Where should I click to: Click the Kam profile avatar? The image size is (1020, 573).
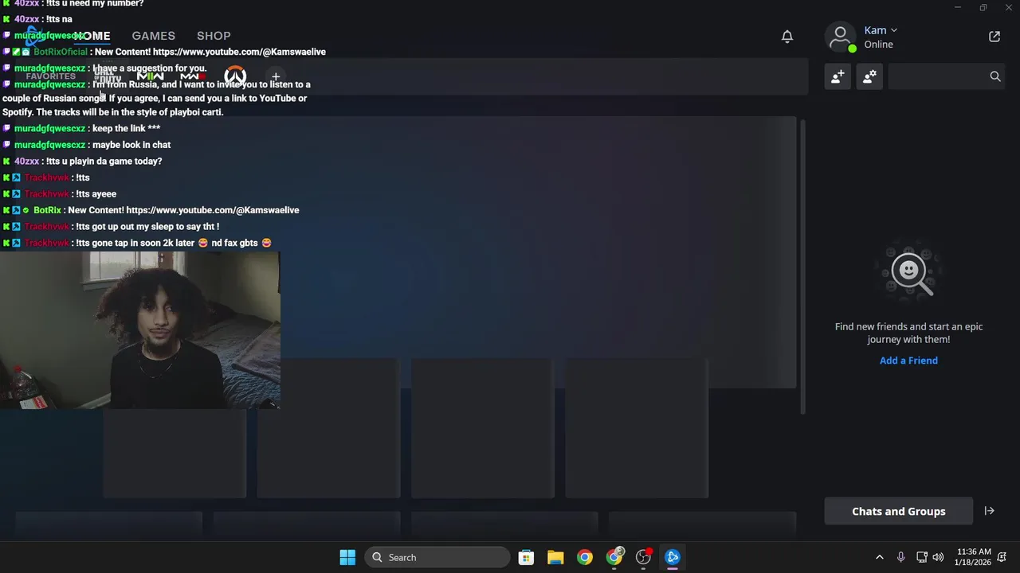(x=841, y=37)
